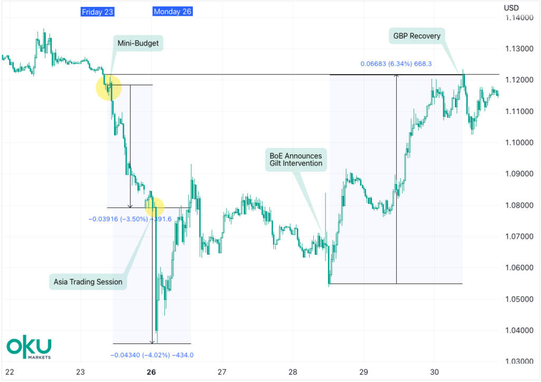Image resolution: width=541 pixels, height=382 pixels.
Task: Open the BoE Announces Gilt Intervention callout
Action: coord(296,160)
